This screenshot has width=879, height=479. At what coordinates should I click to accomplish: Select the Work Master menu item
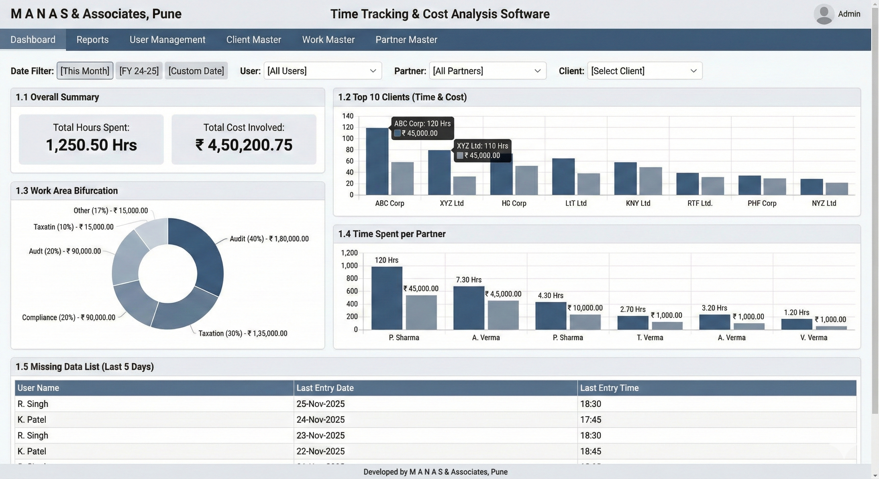(x=328, y=40)
